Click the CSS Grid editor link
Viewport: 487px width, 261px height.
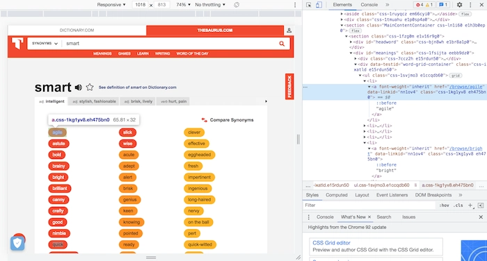(331, 243)
